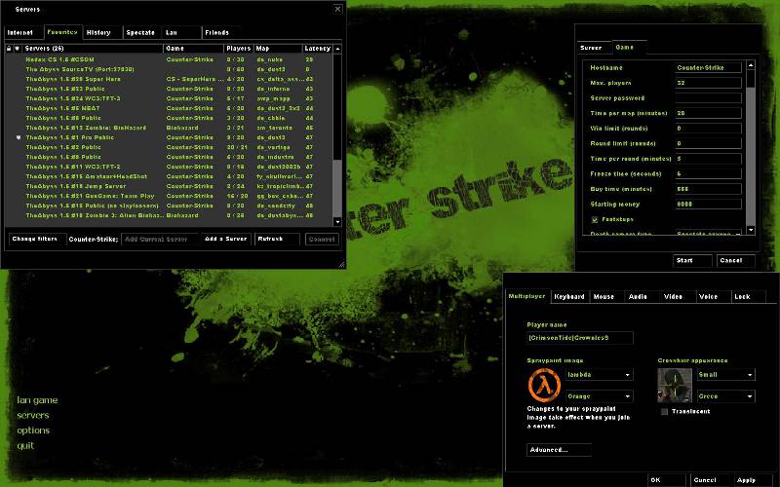The height and width of the screenshot is (487, 780).
Task: Open the Mouse options tab
Action: 606,297
